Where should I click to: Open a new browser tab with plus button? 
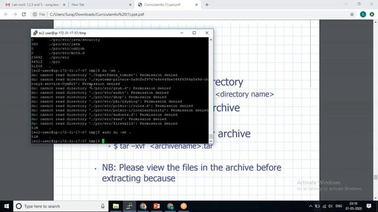[x=207, y=5]
